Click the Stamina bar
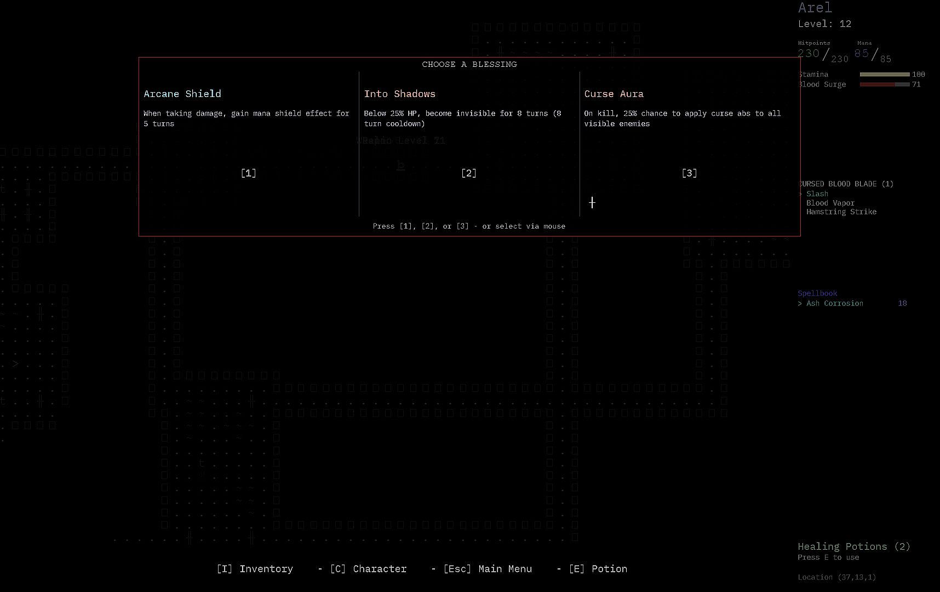This screenshot has height=592, width=940. pyautogui.click(x=885, y=74)
